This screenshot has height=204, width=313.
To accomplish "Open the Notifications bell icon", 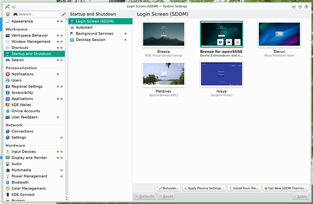I will pos(8,74).
